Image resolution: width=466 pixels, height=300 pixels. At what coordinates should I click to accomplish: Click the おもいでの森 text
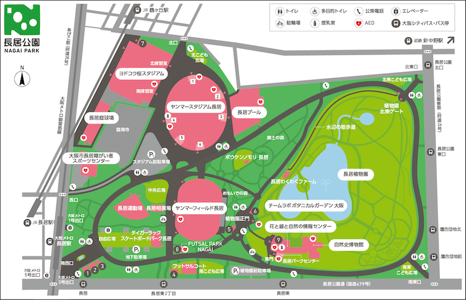tap(235, 194)
